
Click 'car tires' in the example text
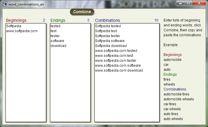[170, 104]
